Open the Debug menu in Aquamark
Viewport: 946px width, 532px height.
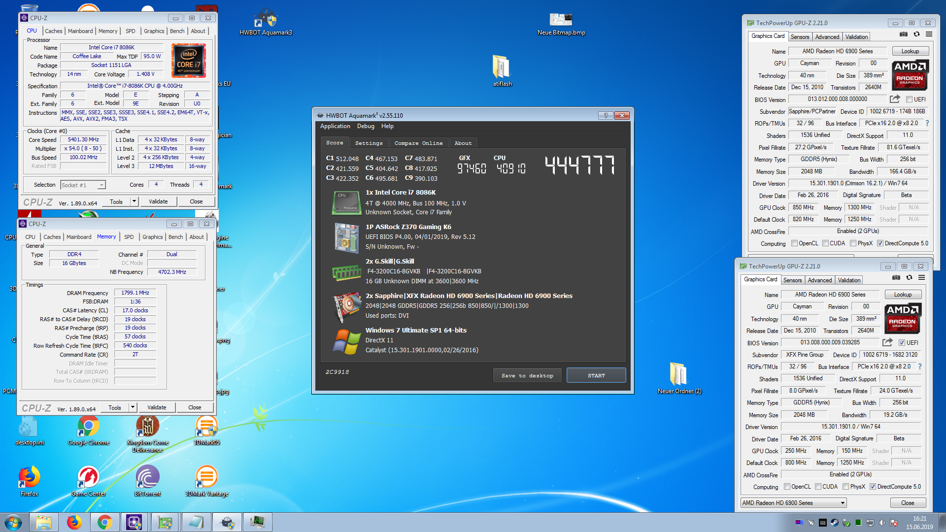366,126
